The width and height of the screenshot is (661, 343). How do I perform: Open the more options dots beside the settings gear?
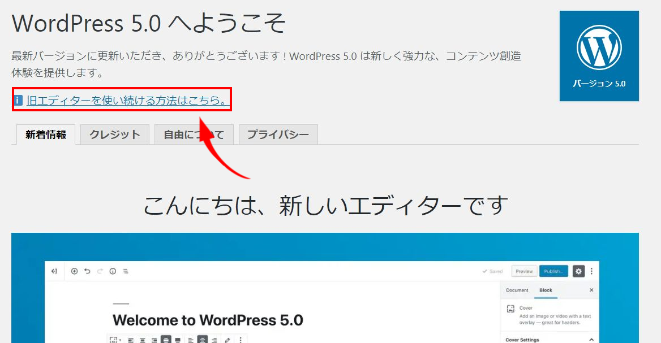click(x=591, y=271)
